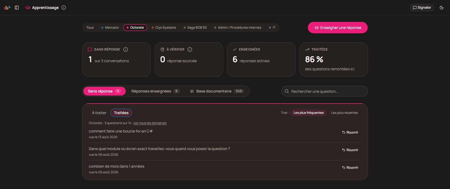The image size is (450, 189).
Task: Click checkmark icon of Enseignées card
Action: (x=235, y=49)
